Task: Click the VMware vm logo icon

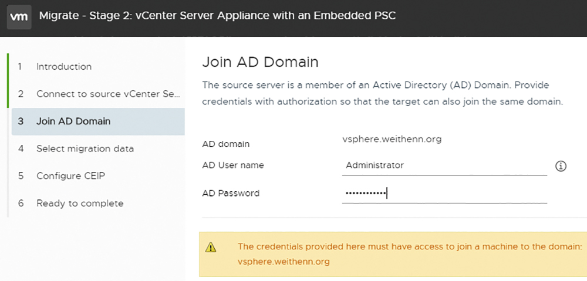Action: point(19,17)
